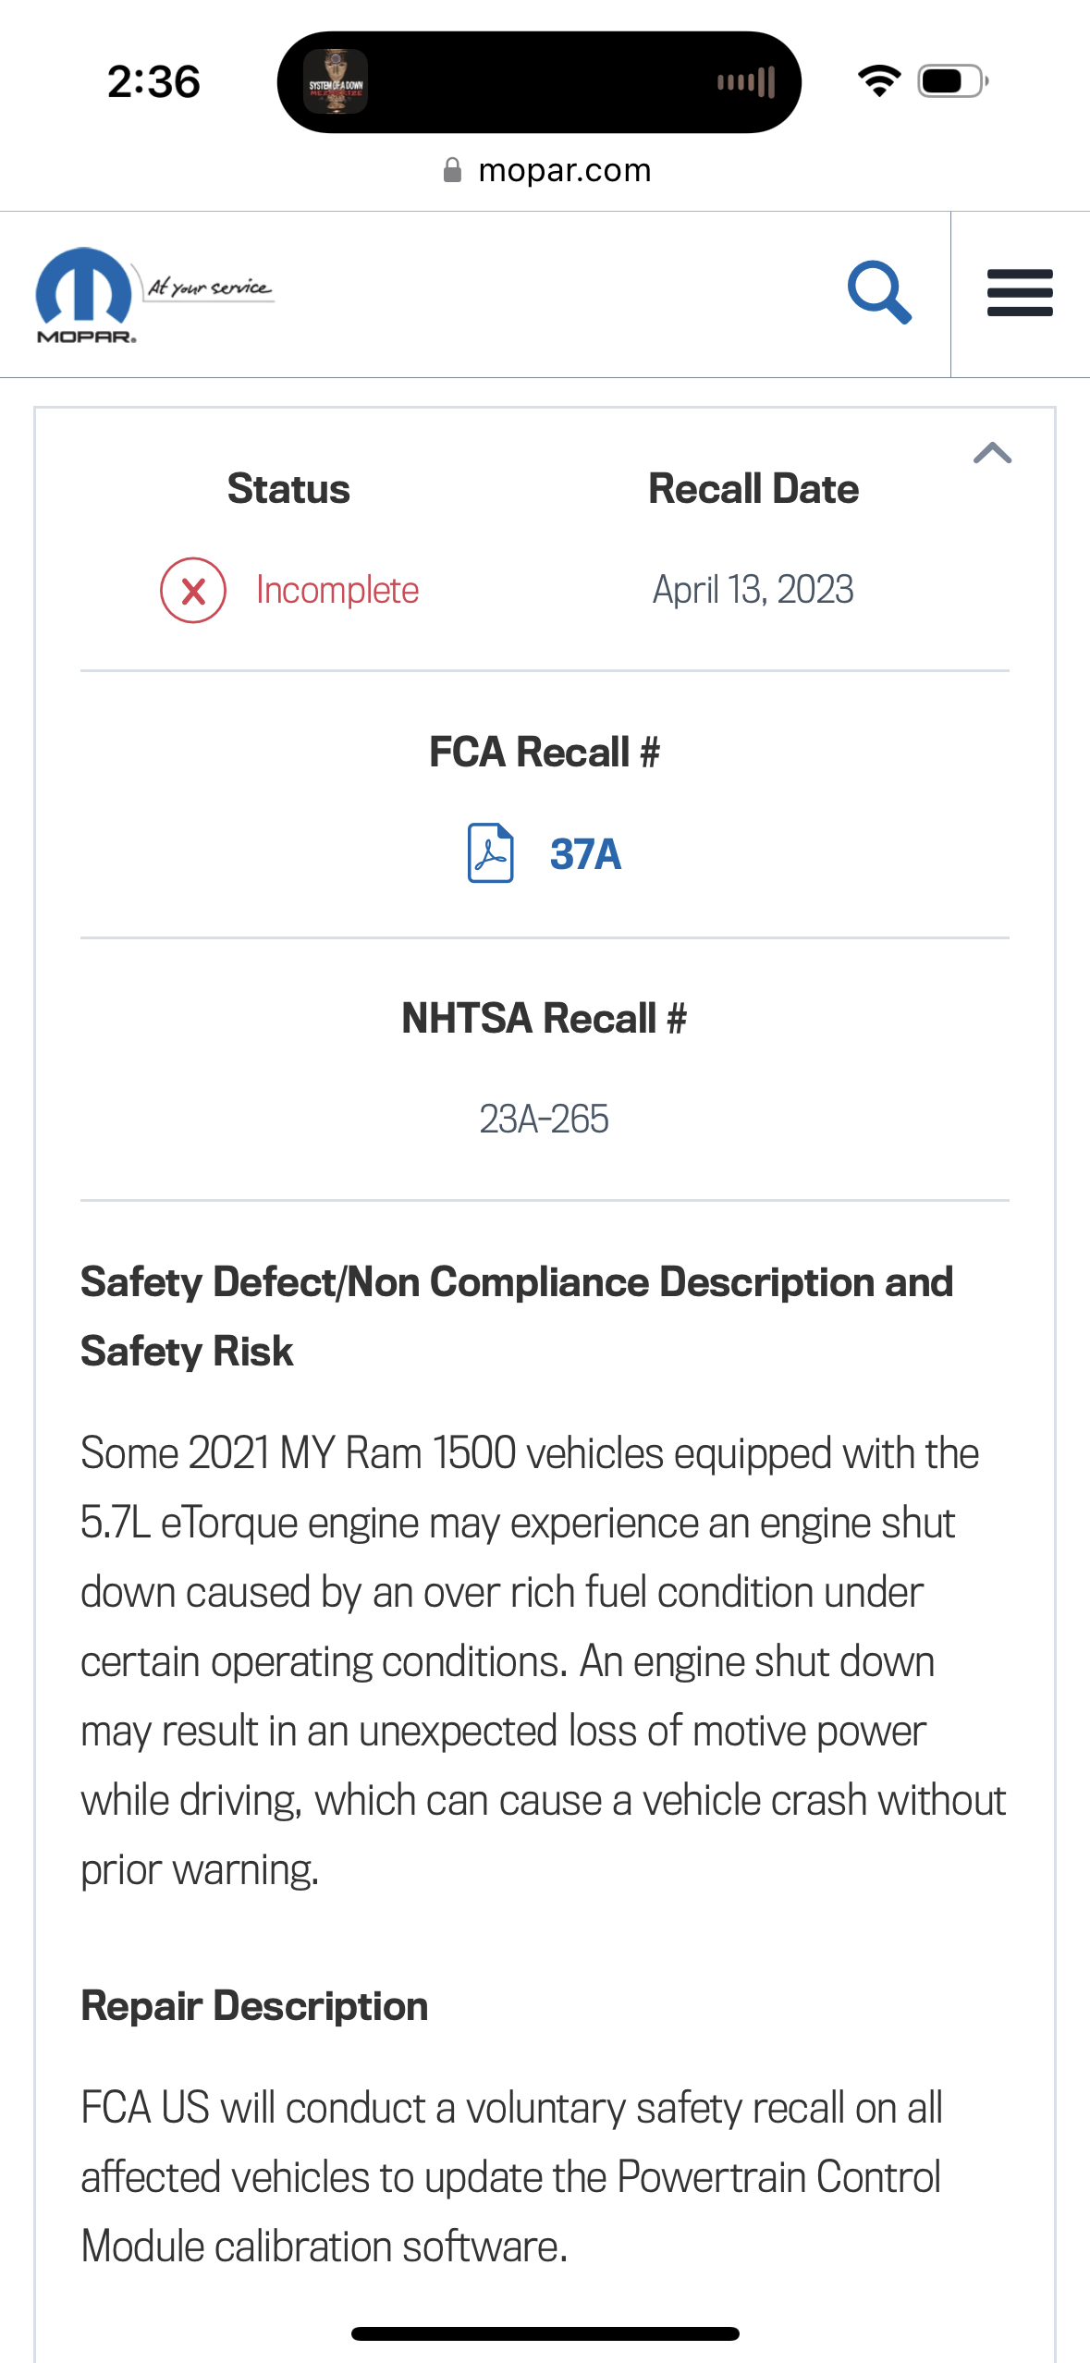Screen dimensions: 1090x2363
Task: Tap the 2:36 clock in status bar
Action: pos(153,82)
